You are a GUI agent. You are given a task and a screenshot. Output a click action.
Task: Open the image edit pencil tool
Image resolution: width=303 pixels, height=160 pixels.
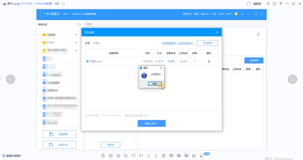point(194,156)
